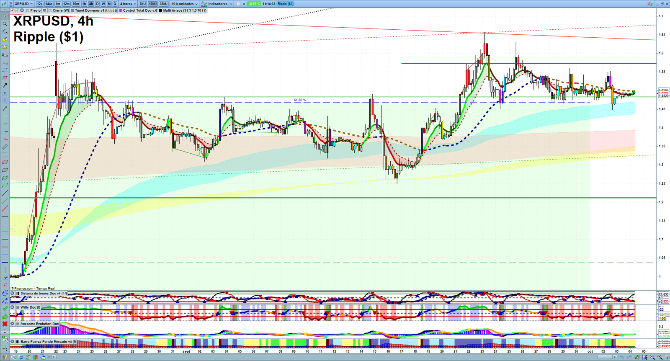The width and height of the screenshot is (670, 361).
Task: Switch to the 4h timeframe
Action: [91, 4]
